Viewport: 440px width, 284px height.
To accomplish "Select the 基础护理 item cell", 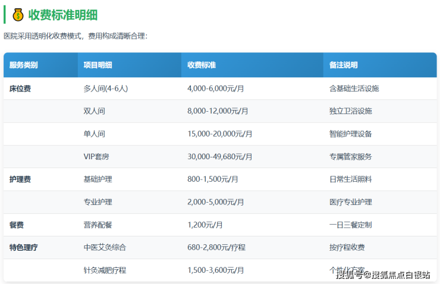I will pos(98,179).
